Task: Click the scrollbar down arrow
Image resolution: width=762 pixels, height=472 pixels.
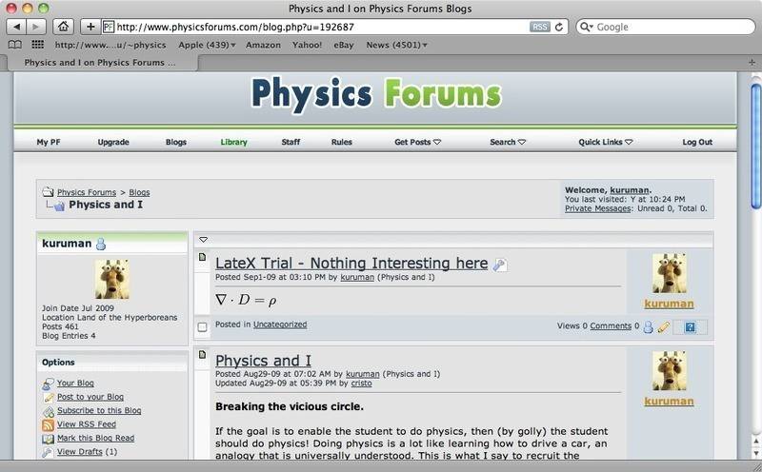Action: point(756,454)
